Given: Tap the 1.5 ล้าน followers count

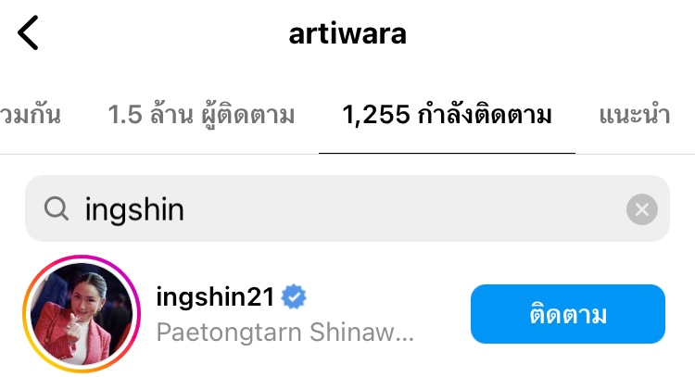Looking at the screenshot, I should 151,115.
